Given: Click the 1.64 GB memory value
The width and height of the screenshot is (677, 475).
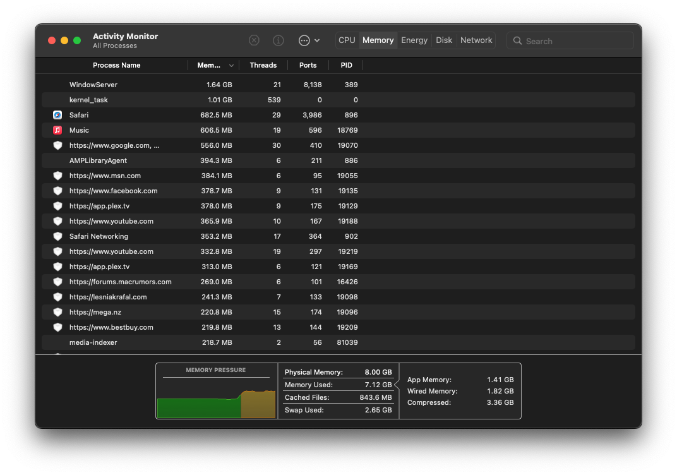Looking at the screenshot, I should coord(219,85).
